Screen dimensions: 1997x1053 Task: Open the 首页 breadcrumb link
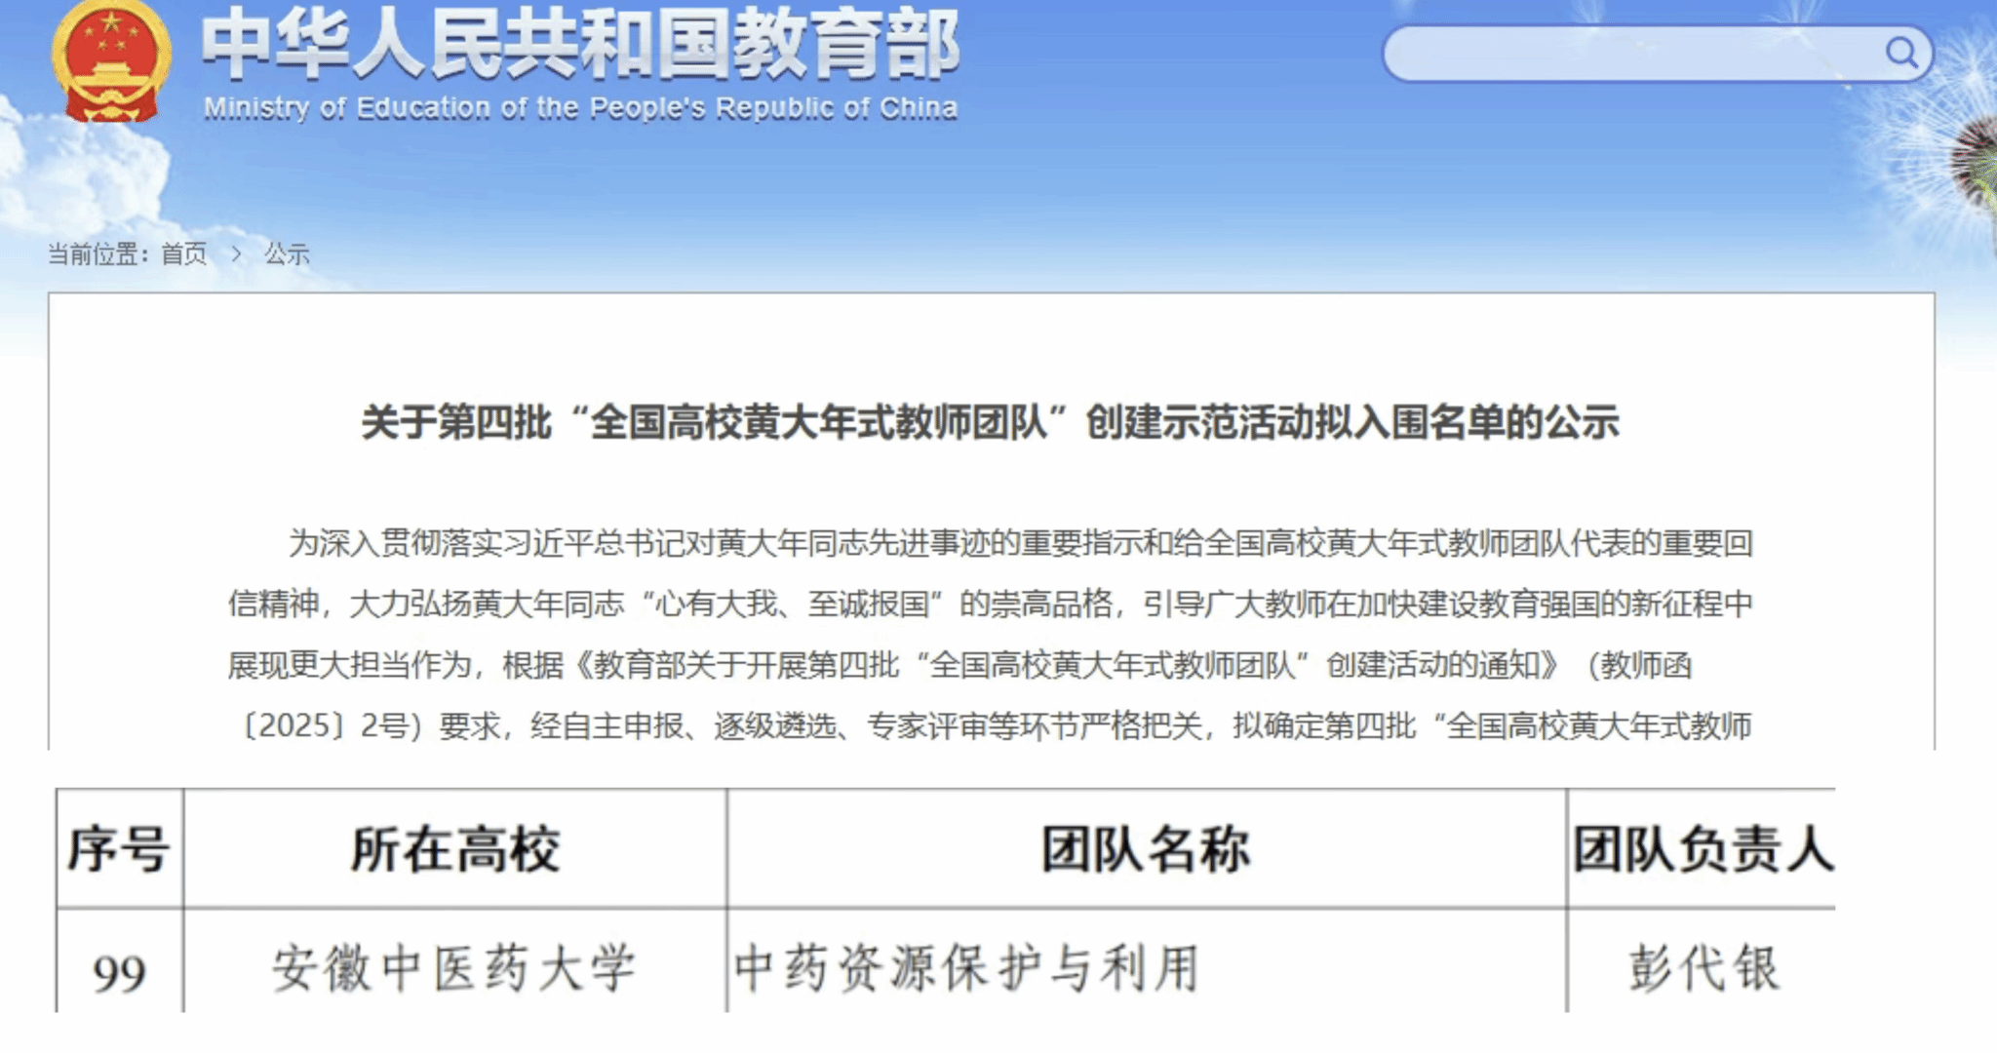click(x=183, y=254)
